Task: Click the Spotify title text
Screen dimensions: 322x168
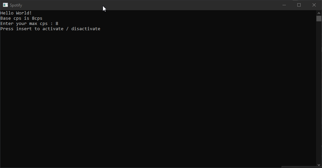Action: click(x=16, y=5)
